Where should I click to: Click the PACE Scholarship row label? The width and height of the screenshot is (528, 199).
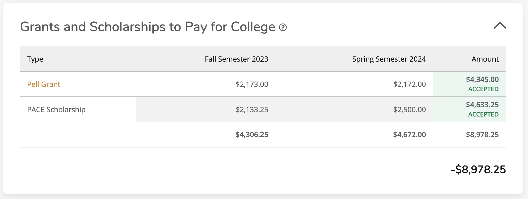coord(56,110)
